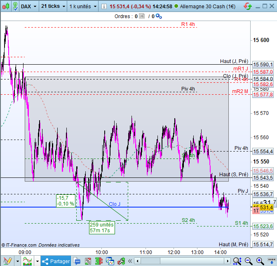Open the 1 k unités history dropdown
Screen dimensions: 277x266
click(x=83, y=7)
